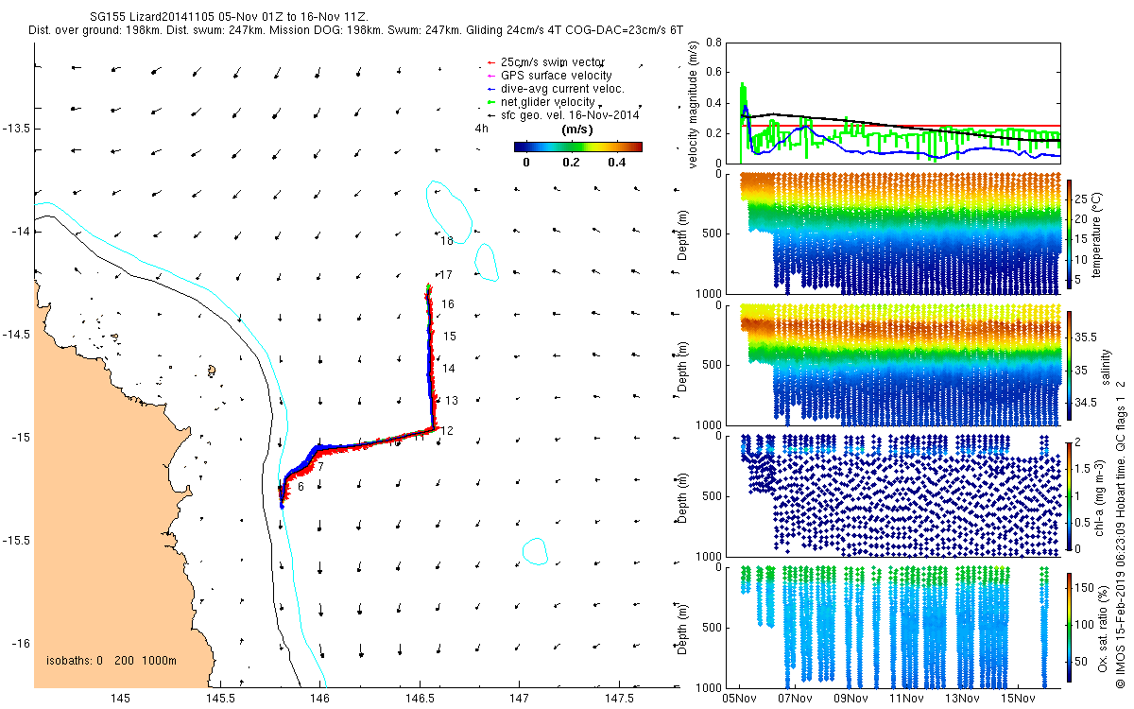Viewport: 1134px width, 709px height.
Task: Click longitude tick label '147'
Action: pos(519,698)
